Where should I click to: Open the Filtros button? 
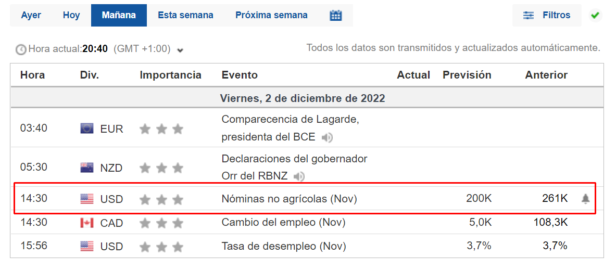(x=547, y=15)
